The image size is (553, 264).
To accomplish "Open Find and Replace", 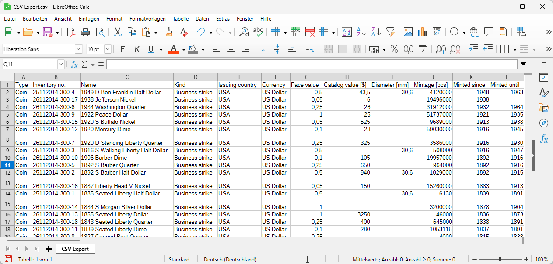I will 244,32.
